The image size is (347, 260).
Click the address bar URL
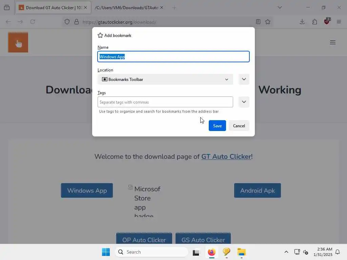[x=120, y=22]
